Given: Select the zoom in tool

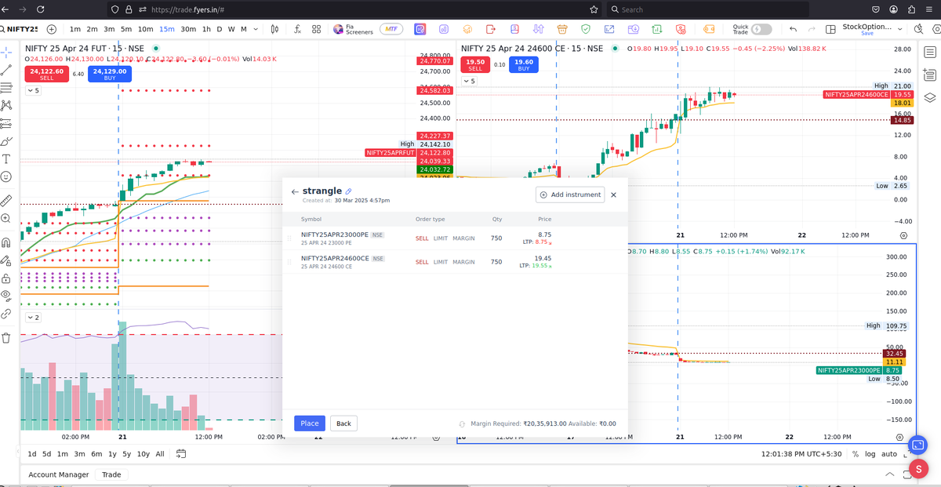Looking at the screenshot, I should (6, 219).
